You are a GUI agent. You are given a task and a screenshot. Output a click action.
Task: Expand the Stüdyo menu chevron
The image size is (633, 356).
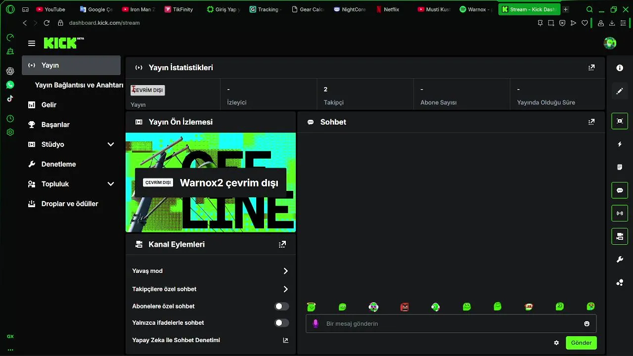click(x=111, y=144)
